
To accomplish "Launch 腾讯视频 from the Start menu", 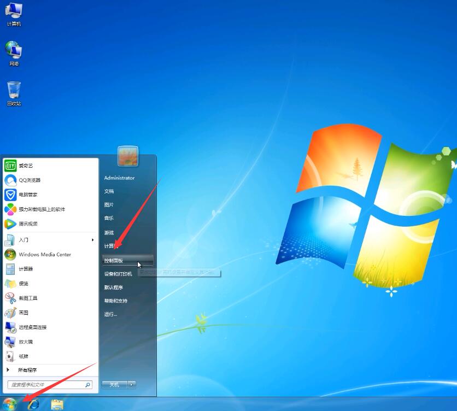I will [x=50, y=224].
